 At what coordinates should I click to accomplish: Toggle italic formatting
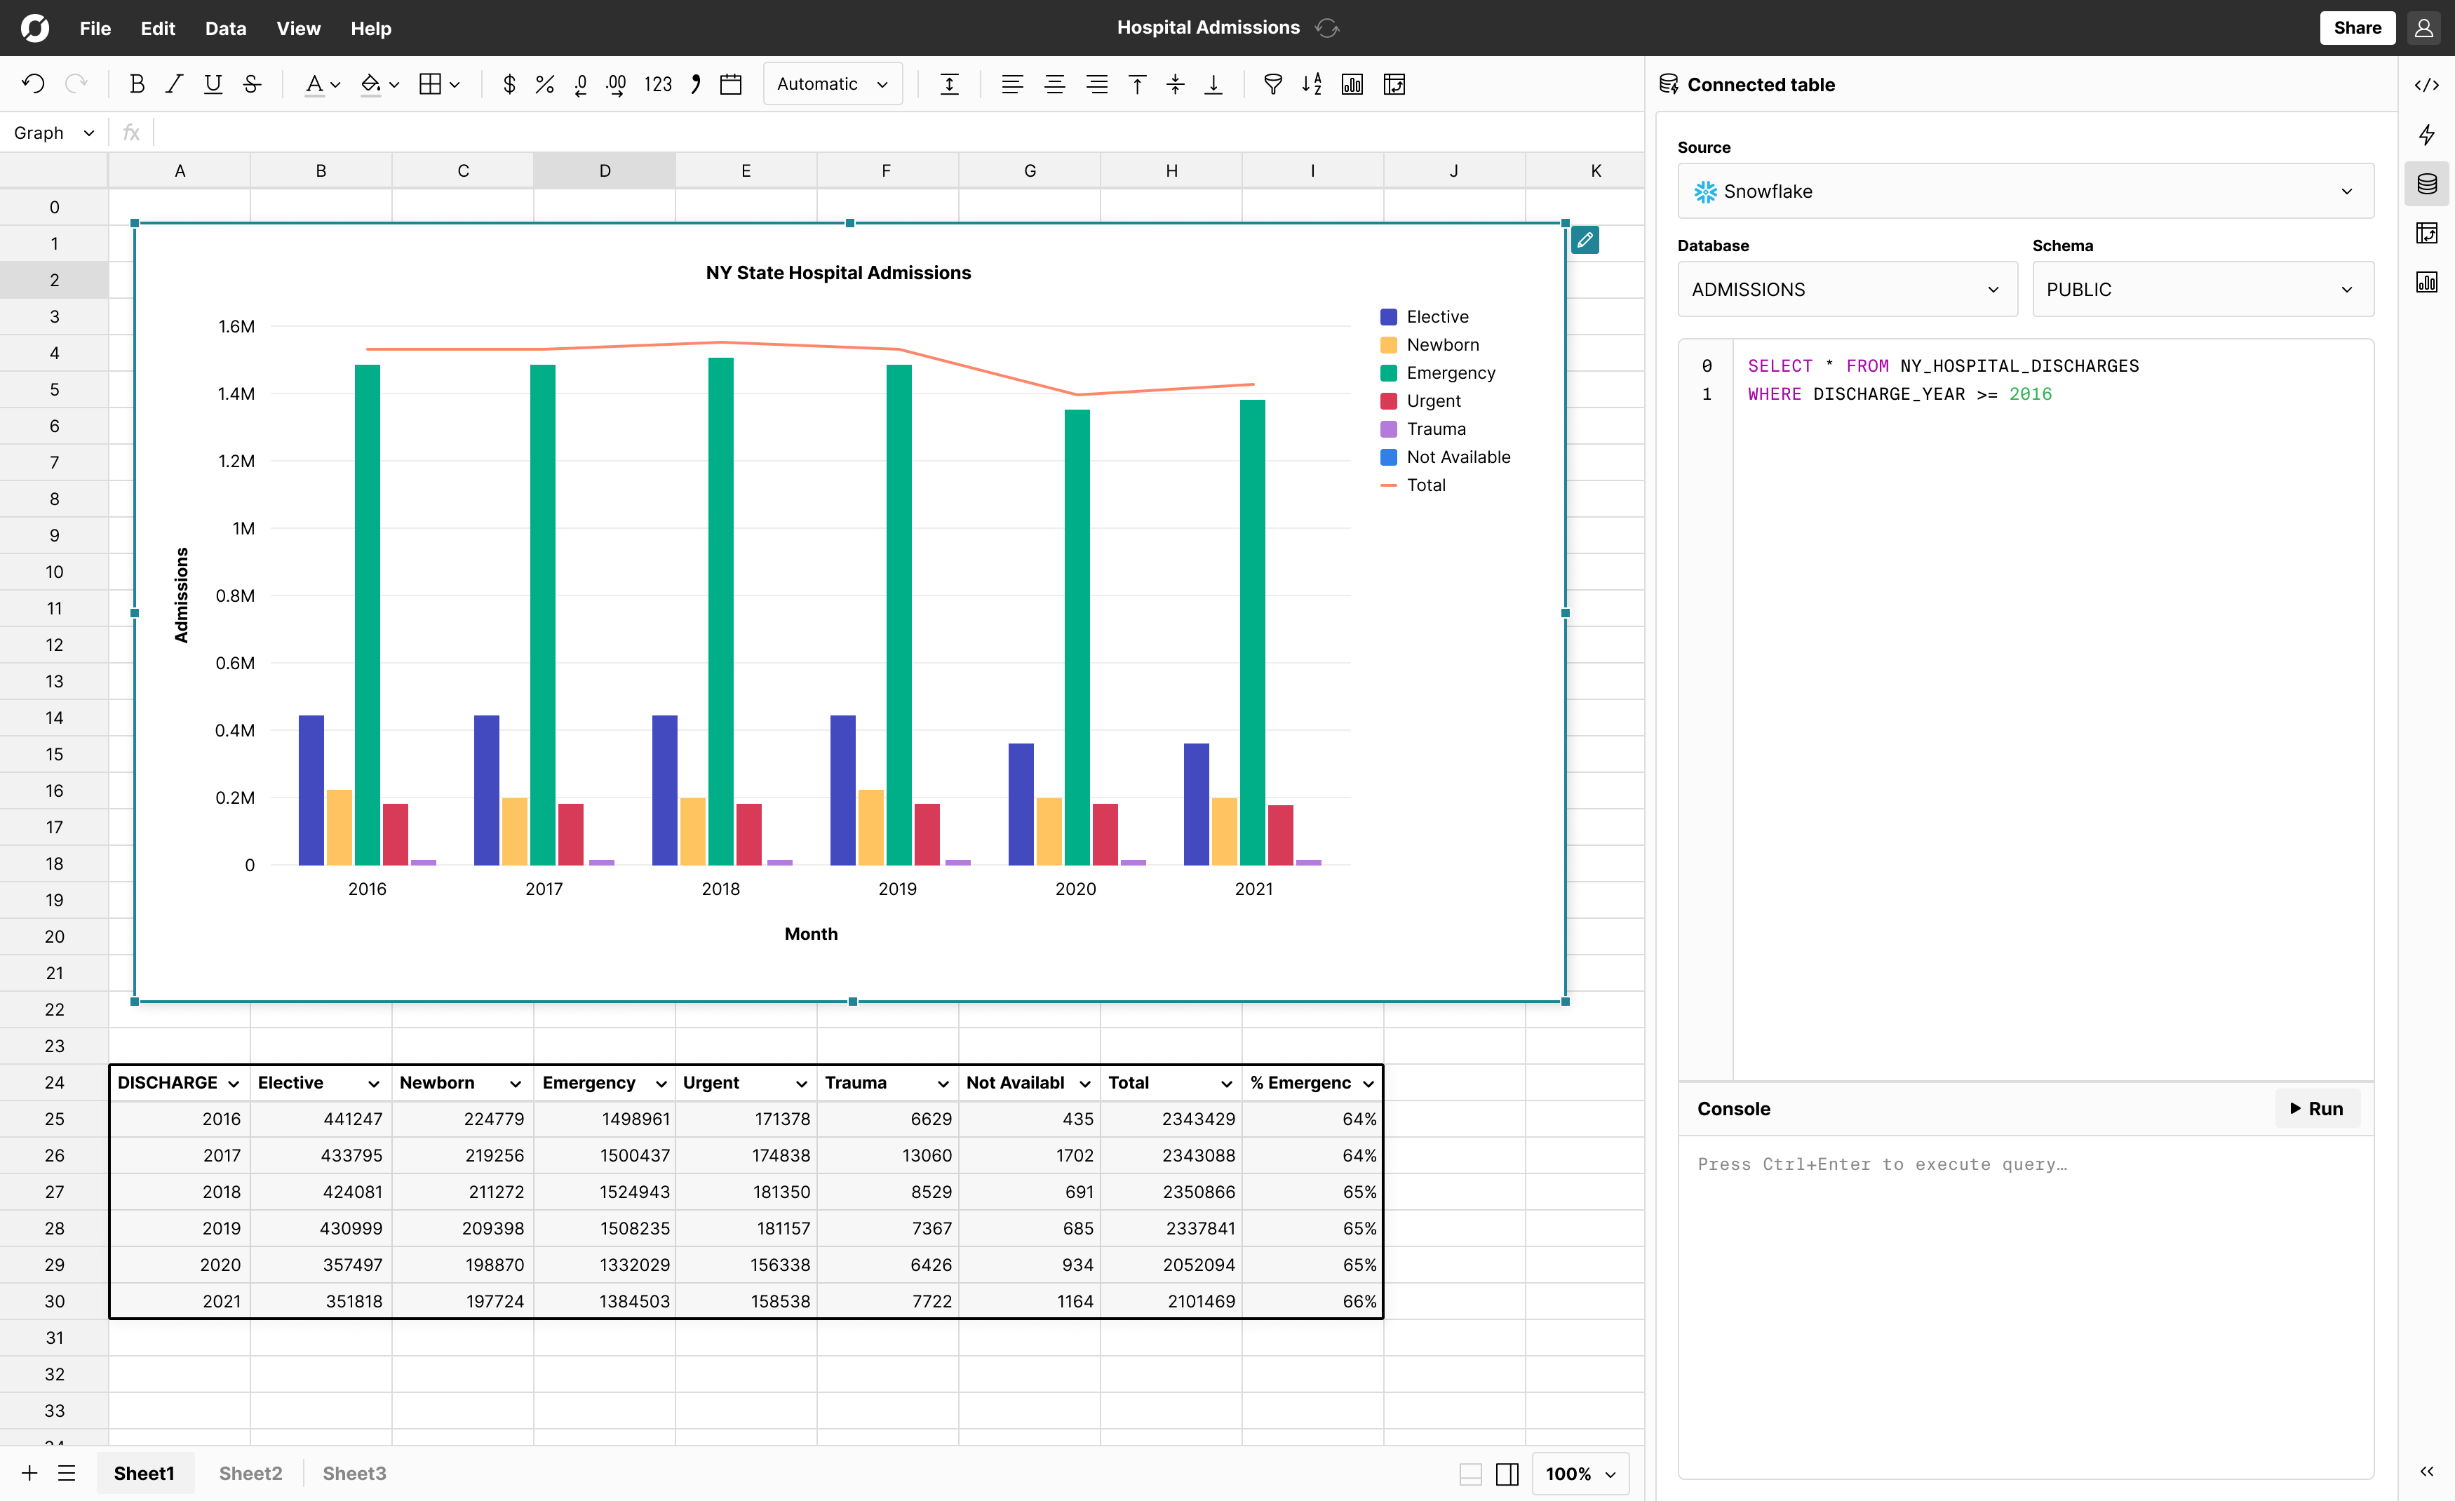pos(173,83)
